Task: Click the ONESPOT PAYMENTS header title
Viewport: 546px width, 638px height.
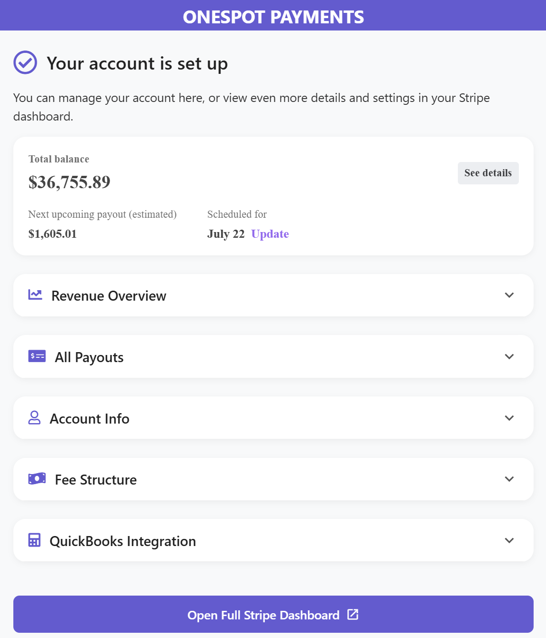Action: coord(273,17)
